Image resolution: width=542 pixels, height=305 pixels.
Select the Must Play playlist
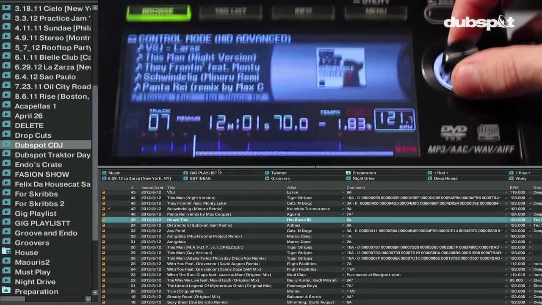tap(33, 272)
